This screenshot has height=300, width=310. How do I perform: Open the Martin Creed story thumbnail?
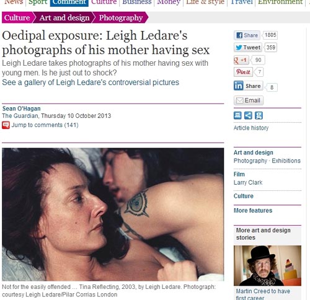pyautogui.click(x=267, y=265)
